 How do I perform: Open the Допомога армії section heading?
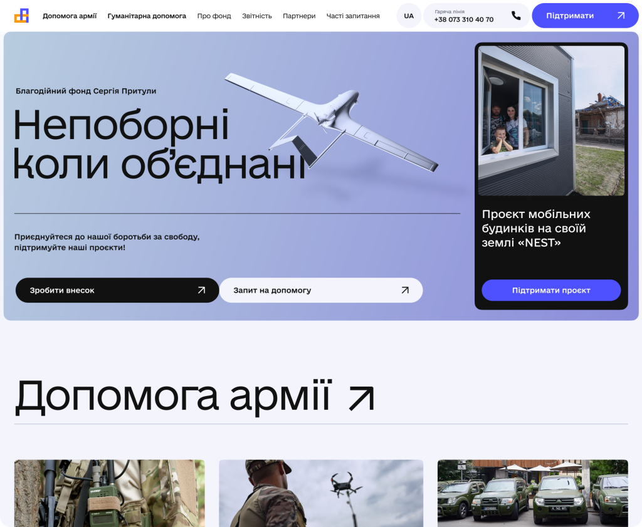pos(172,397)
